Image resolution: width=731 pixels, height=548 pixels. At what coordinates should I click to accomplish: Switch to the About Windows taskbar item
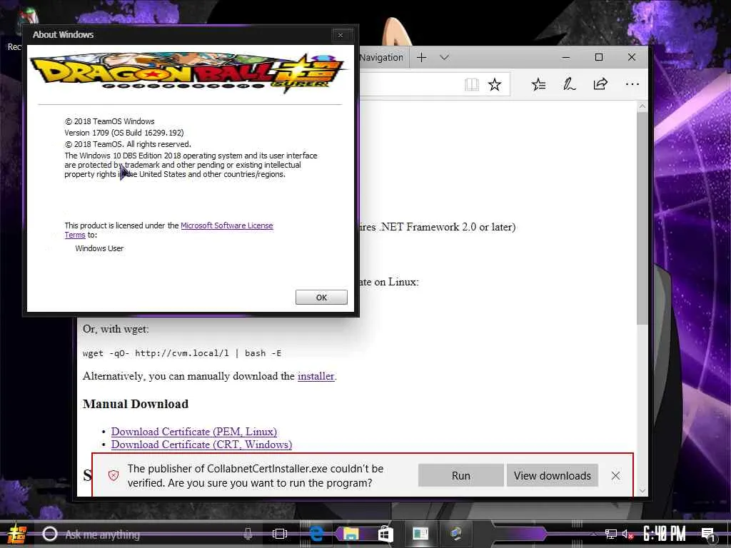pyautogui.click(x=420, y=534)
